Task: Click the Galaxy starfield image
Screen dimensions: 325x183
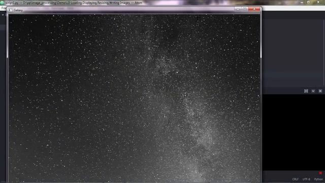Action: click(x=134, y=98)
